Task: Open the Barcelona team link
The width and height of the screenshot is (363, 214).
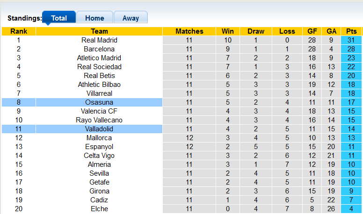Action: coord(99,49)
